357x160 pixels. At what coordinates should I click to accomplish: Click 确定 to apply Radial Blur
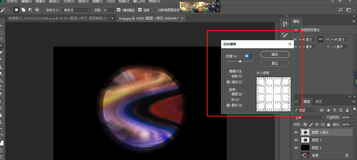pos(275,54)
